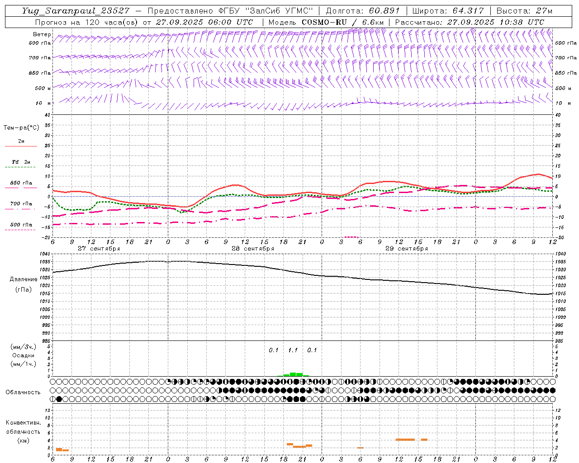Viewport: 579px width, 463px height.
Task: Click the provider text "Предоставлено ФГБУ "ЗапСиб УГМС""
Action: pos(231,11)
